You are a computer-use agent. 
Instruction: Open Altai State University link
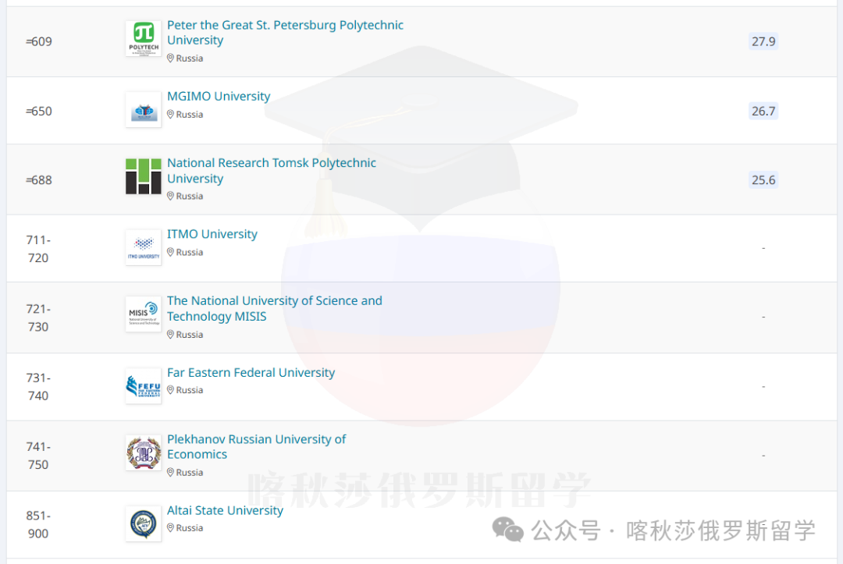pyautogui.click(x=225, y=510)
